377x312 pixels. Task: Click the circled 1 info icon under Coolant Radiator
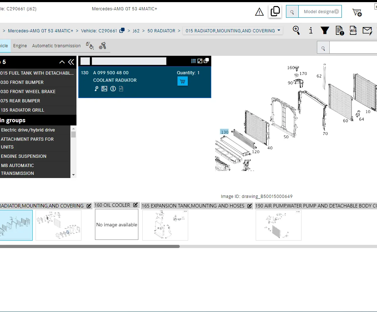click(x=113, y=89)
